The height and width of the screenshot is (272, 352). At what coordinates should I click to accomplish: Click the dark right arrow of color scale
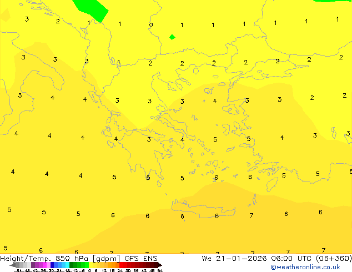(160, 265)
